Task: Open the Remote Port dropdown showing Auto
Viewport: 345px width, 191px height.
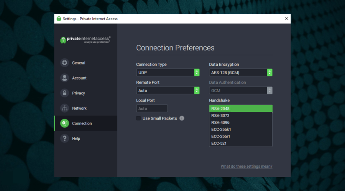Action: point(168,91)
